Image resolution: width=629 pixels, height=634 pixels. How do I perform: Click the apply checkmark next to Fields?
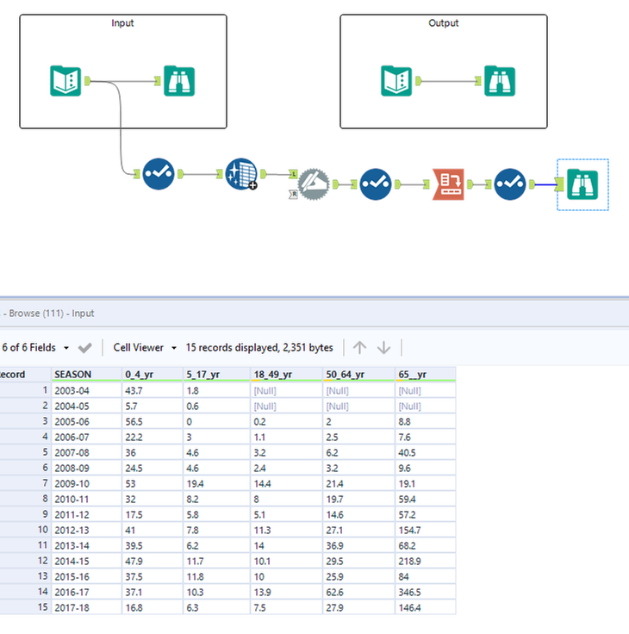point(85,348)
